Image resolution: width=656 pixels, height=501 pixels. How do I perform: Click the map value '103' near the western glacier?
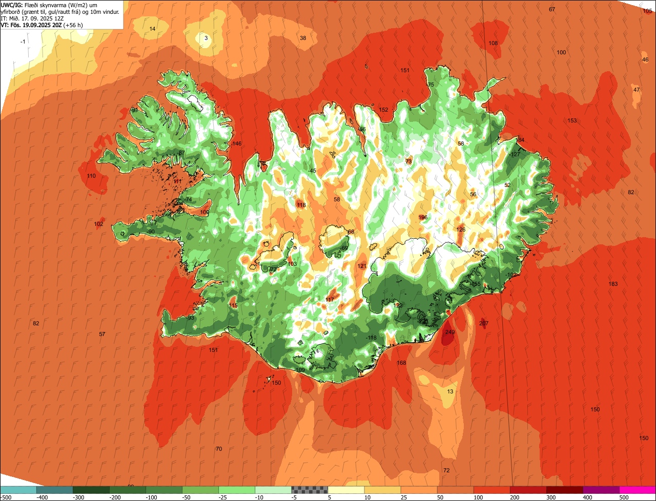292,264
